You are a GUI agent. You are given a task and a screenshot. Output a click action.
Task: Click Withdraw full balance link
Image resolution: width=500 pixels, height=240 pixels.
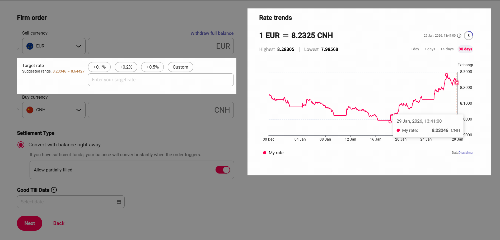coord(212,33)
